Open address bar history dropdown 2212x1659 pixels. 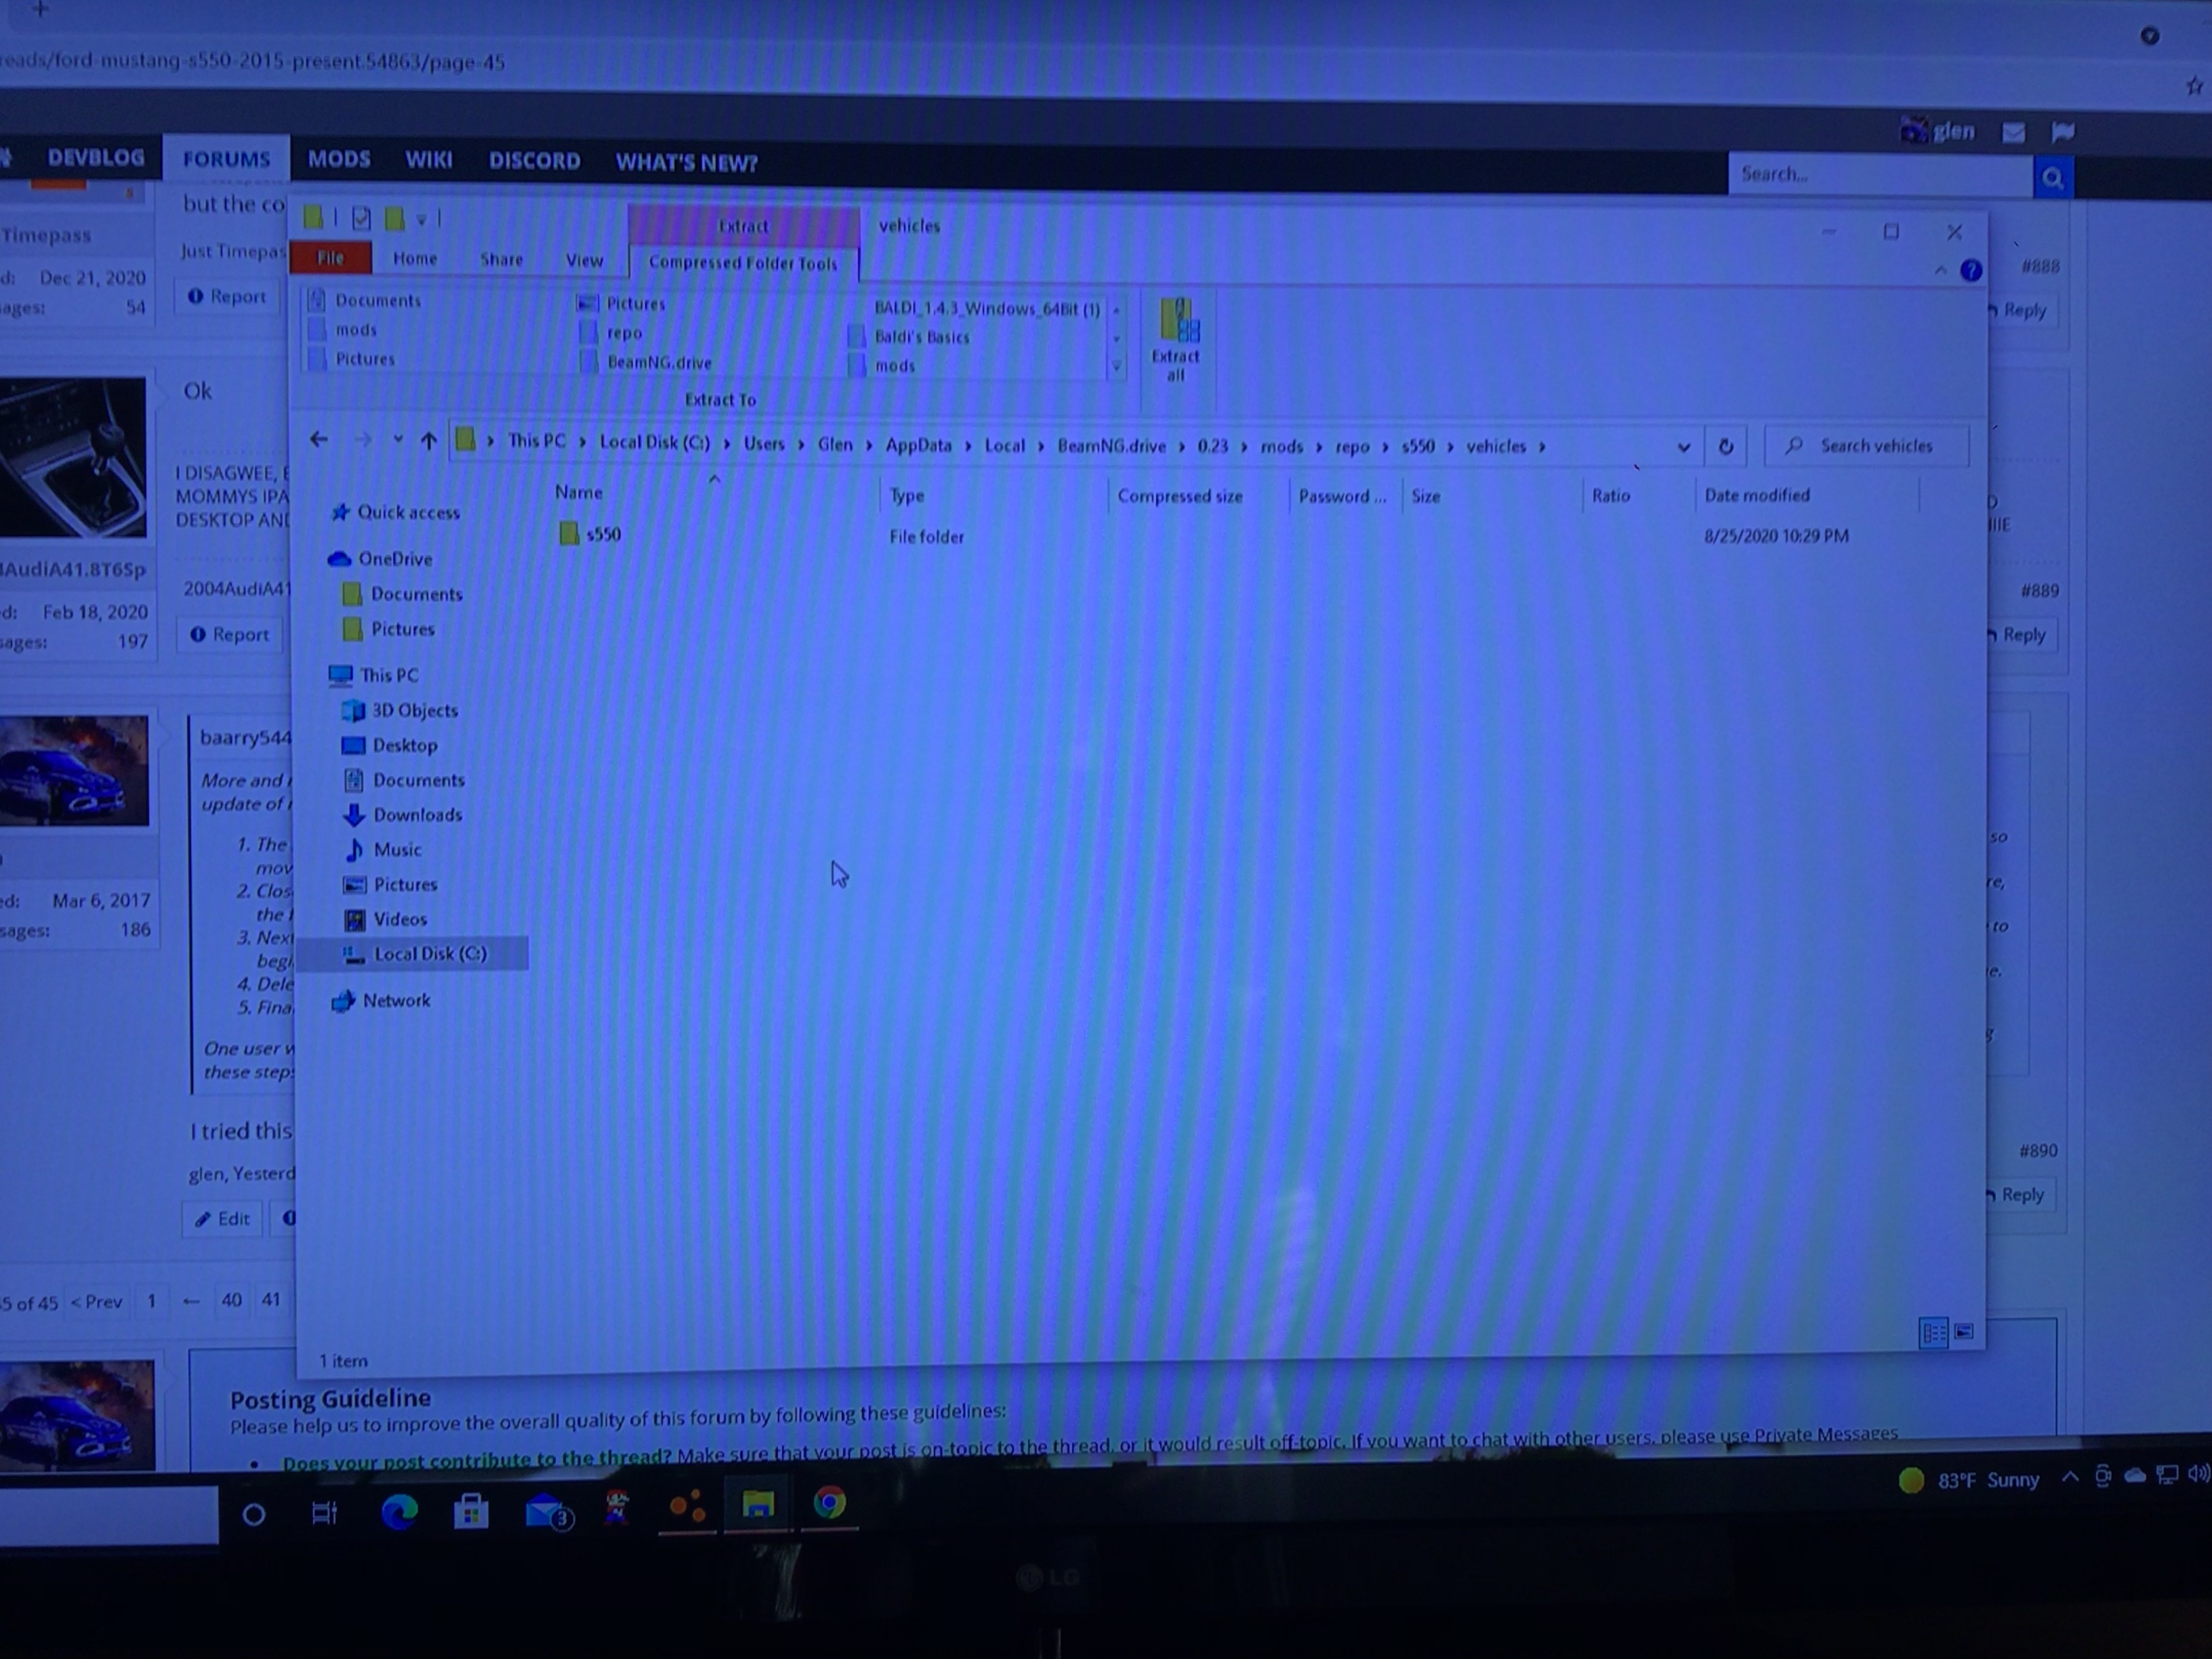coord(1683,447)
